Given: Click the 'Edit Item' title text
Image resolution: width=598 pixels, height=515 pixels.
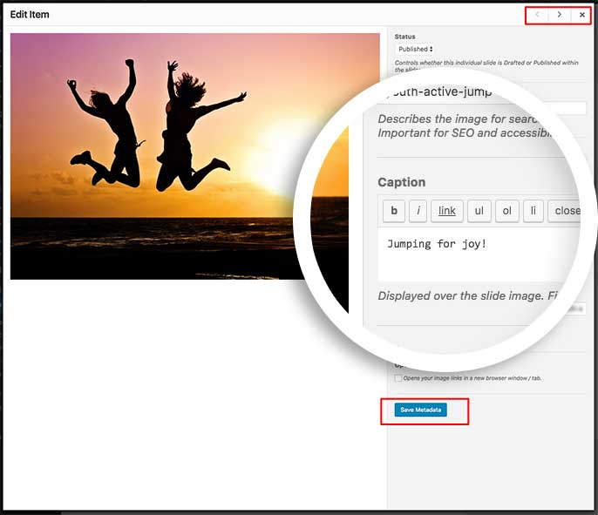Looking at the screenshot, I should 30,15.
